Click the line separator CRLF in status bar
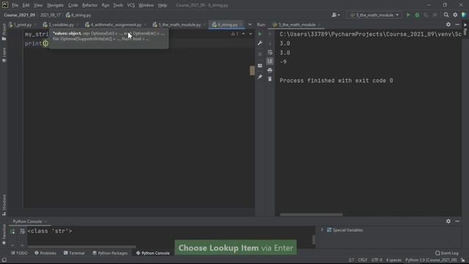This screenshot has height=264, width=469. (363, 260)
